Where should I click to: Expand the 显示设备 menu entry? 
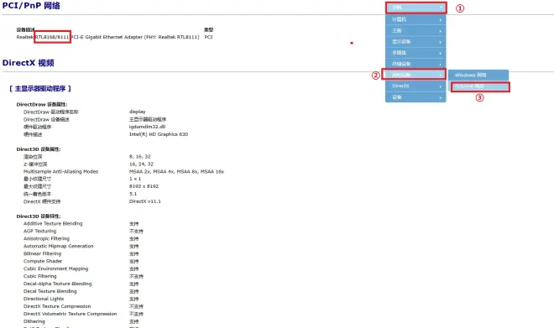415,42
